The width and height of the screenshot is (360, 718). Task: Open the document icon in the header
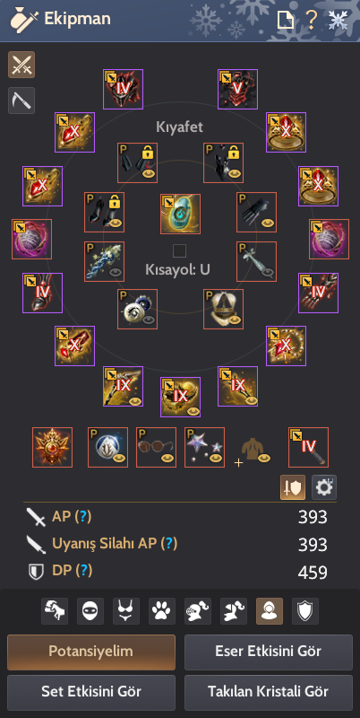coord(285,20)
